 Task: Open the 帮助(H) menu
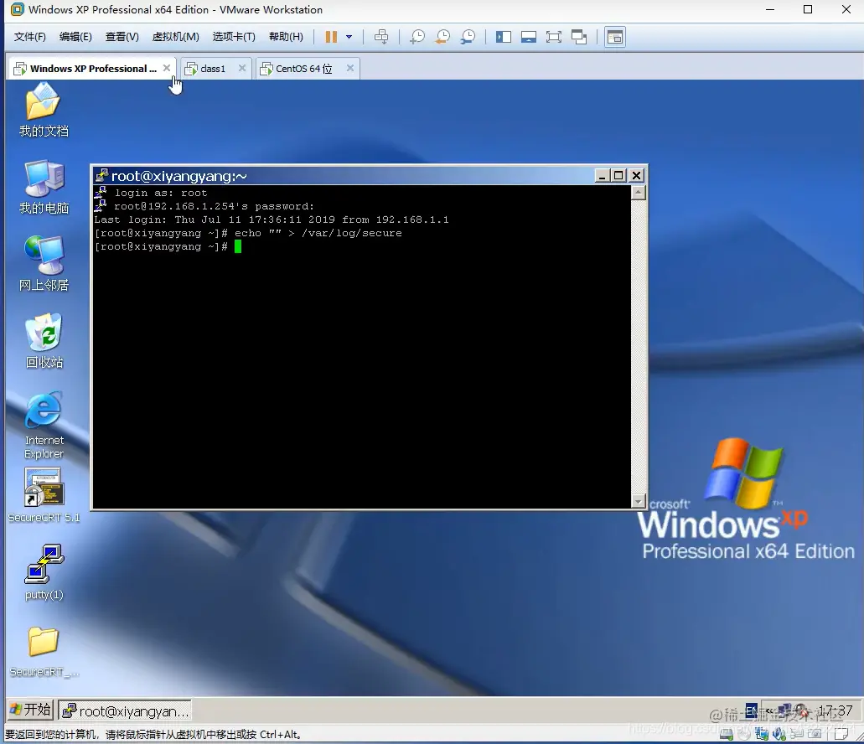(286, 37)
